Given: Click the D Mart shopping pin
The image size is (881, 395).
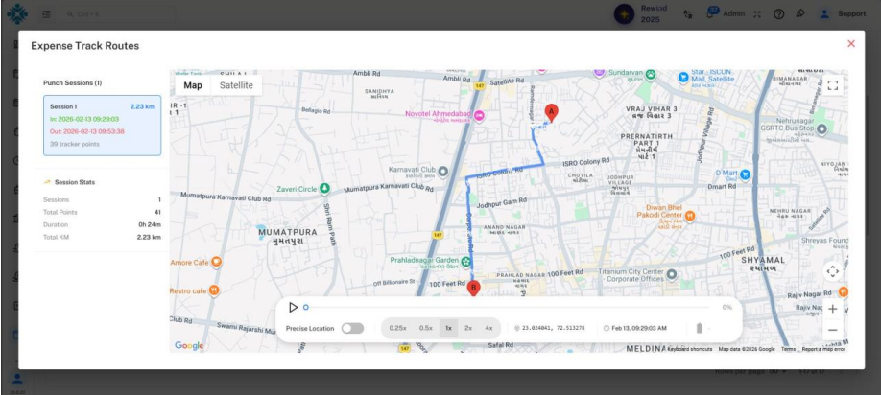Looking at the screenshot, I should pyautogui.click(x=745, y=174).
